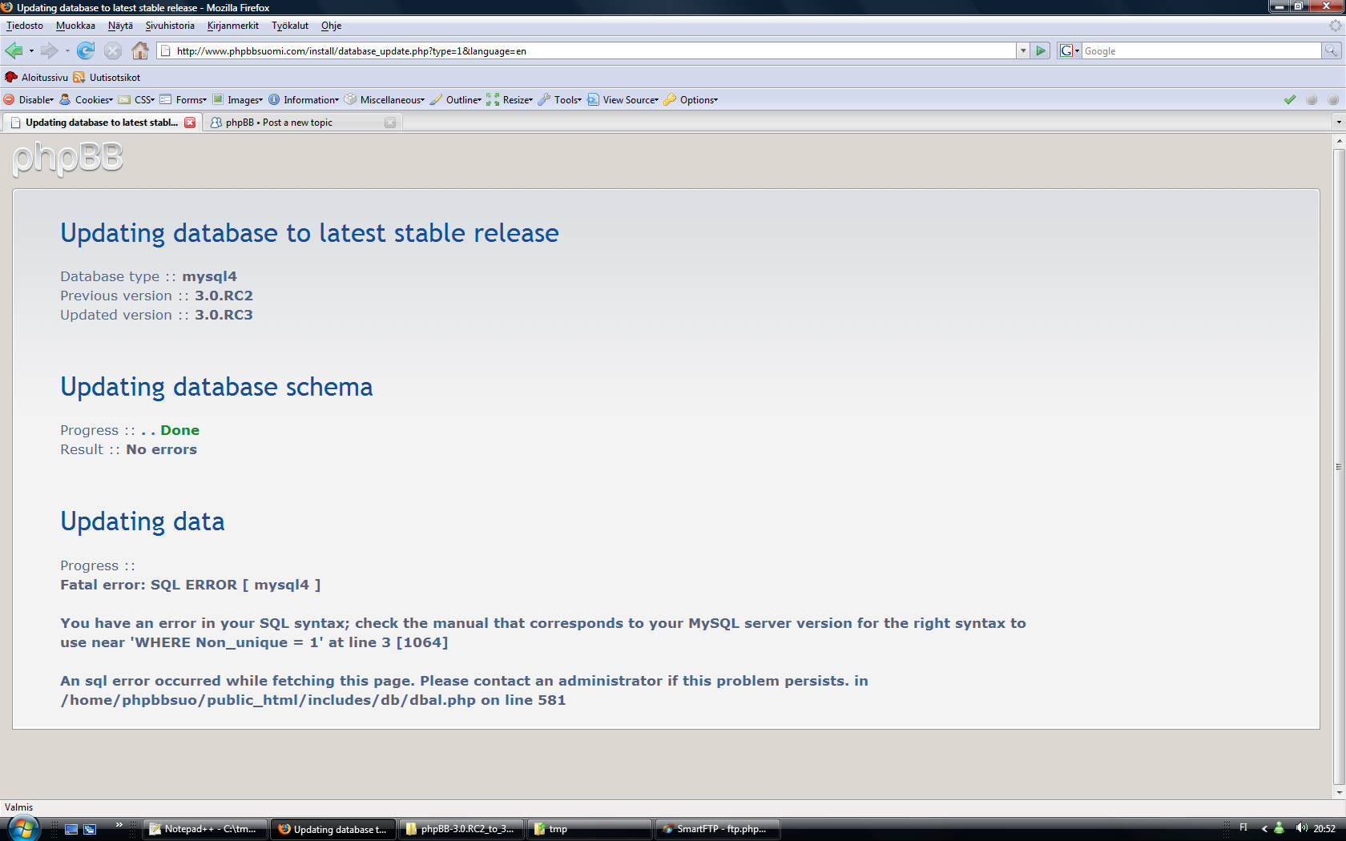Click the Stop loading icon
The height and width of the screenshot is (841, 1346).
point(113,51)
